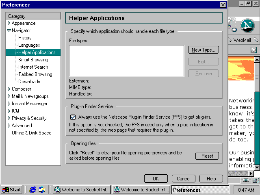Select the Advanced category label
Viewport: 260px width, 195px height.
pos(22,126)
